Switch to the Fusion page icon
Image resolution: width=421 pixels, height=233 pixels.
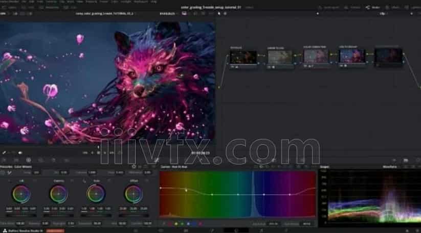click(x=212, y=230)
